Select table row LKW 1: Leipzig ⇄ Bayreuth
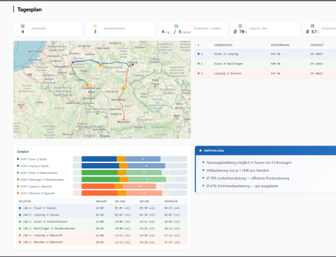The height and width of the screenshot is (257, 336). [x=102, y=236]
